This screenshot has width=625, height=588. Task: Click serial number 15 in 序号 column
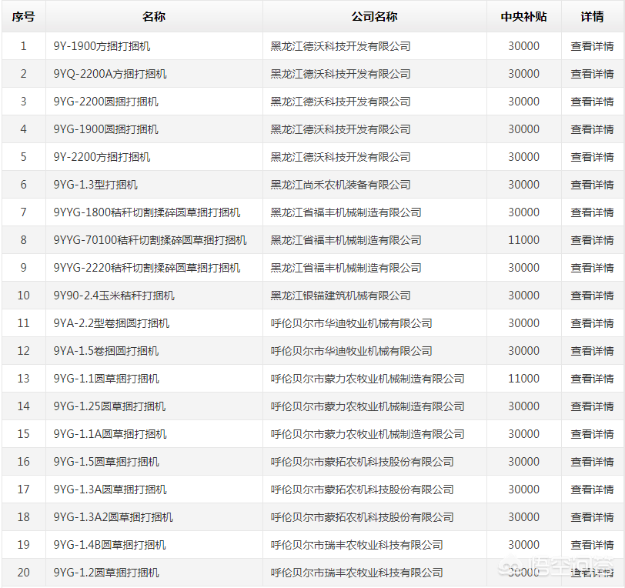24,434
